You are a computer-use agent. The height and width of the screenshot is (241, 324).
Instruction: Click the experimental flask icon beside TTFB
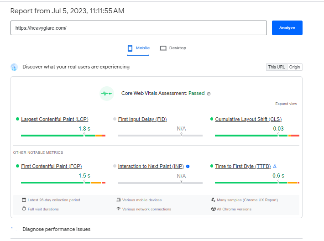click(275, 166)
